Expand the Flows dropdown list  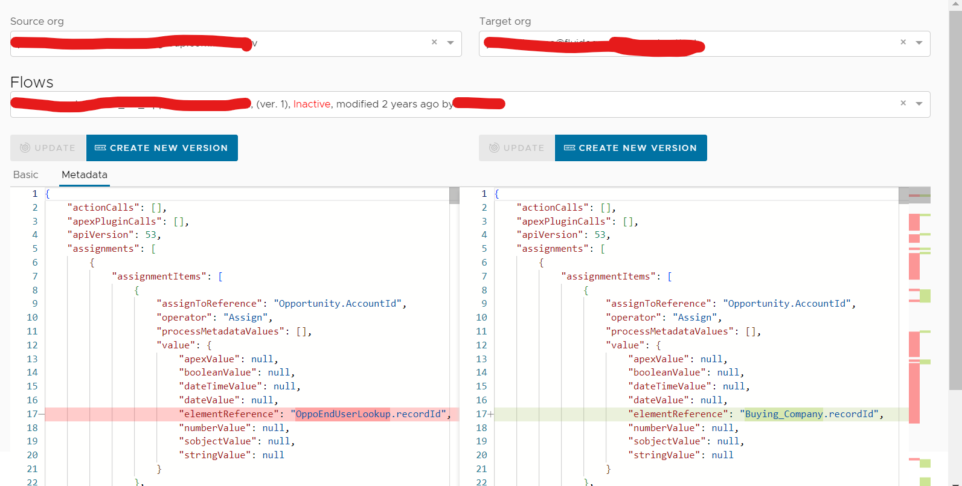click(x=919, y=104)
